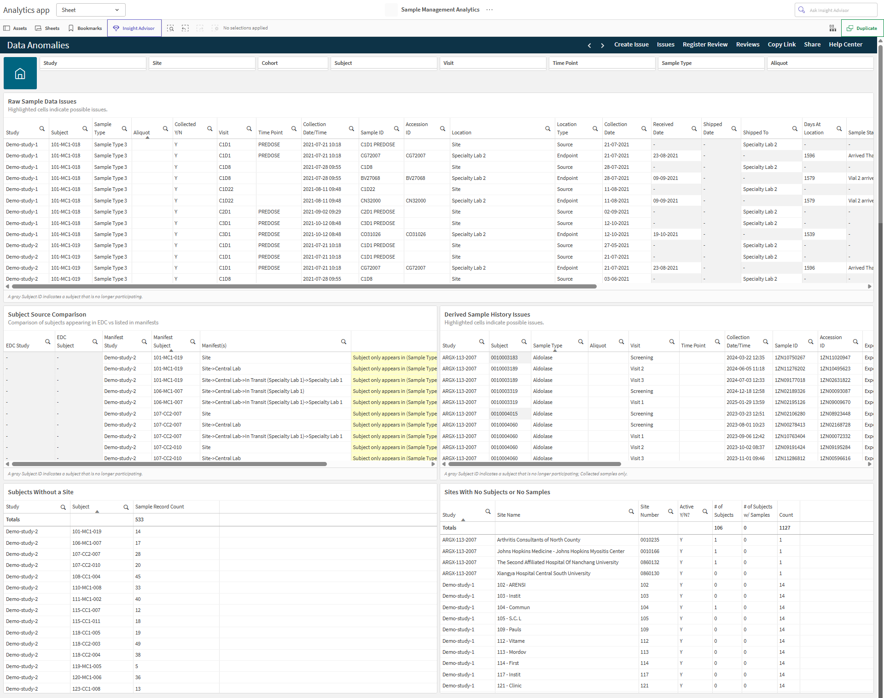Search Manifest Subject column values
884x698 pixels.
tap(193, 341)
